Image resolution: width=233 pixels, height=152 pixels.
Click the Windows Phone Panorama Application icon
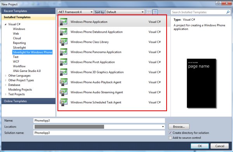pos(64,52)
